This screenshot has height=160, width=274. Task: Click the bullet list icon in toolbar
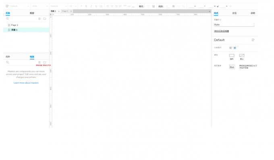101,6
